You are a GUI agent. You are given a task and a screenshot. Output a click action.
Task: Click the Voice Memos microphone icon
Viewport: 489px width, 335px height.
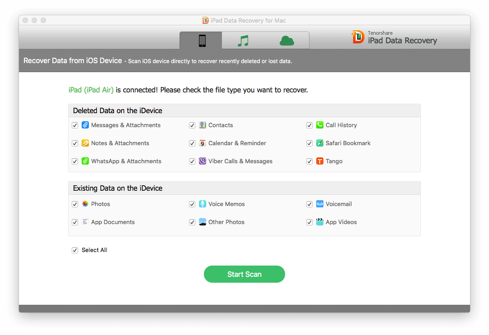(x=203, y=204)
